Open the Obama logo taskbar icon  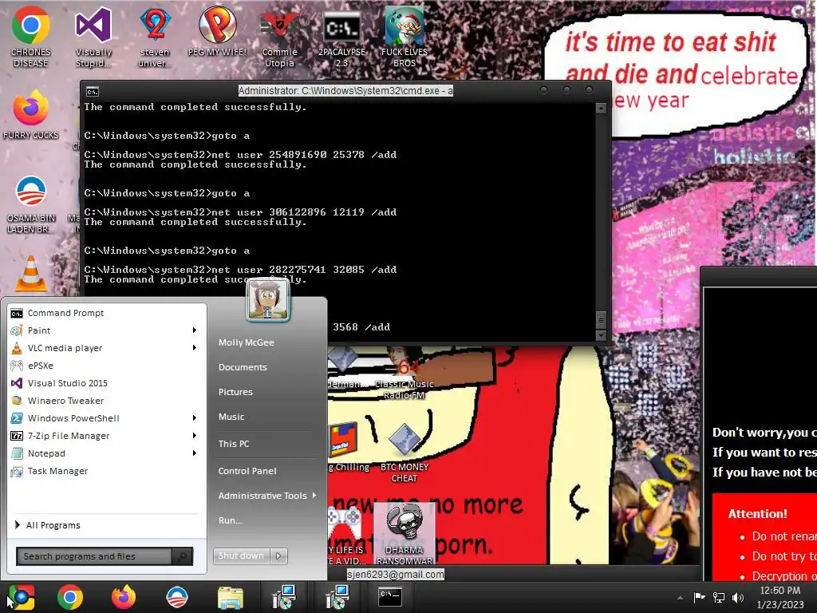pos(176,597)
